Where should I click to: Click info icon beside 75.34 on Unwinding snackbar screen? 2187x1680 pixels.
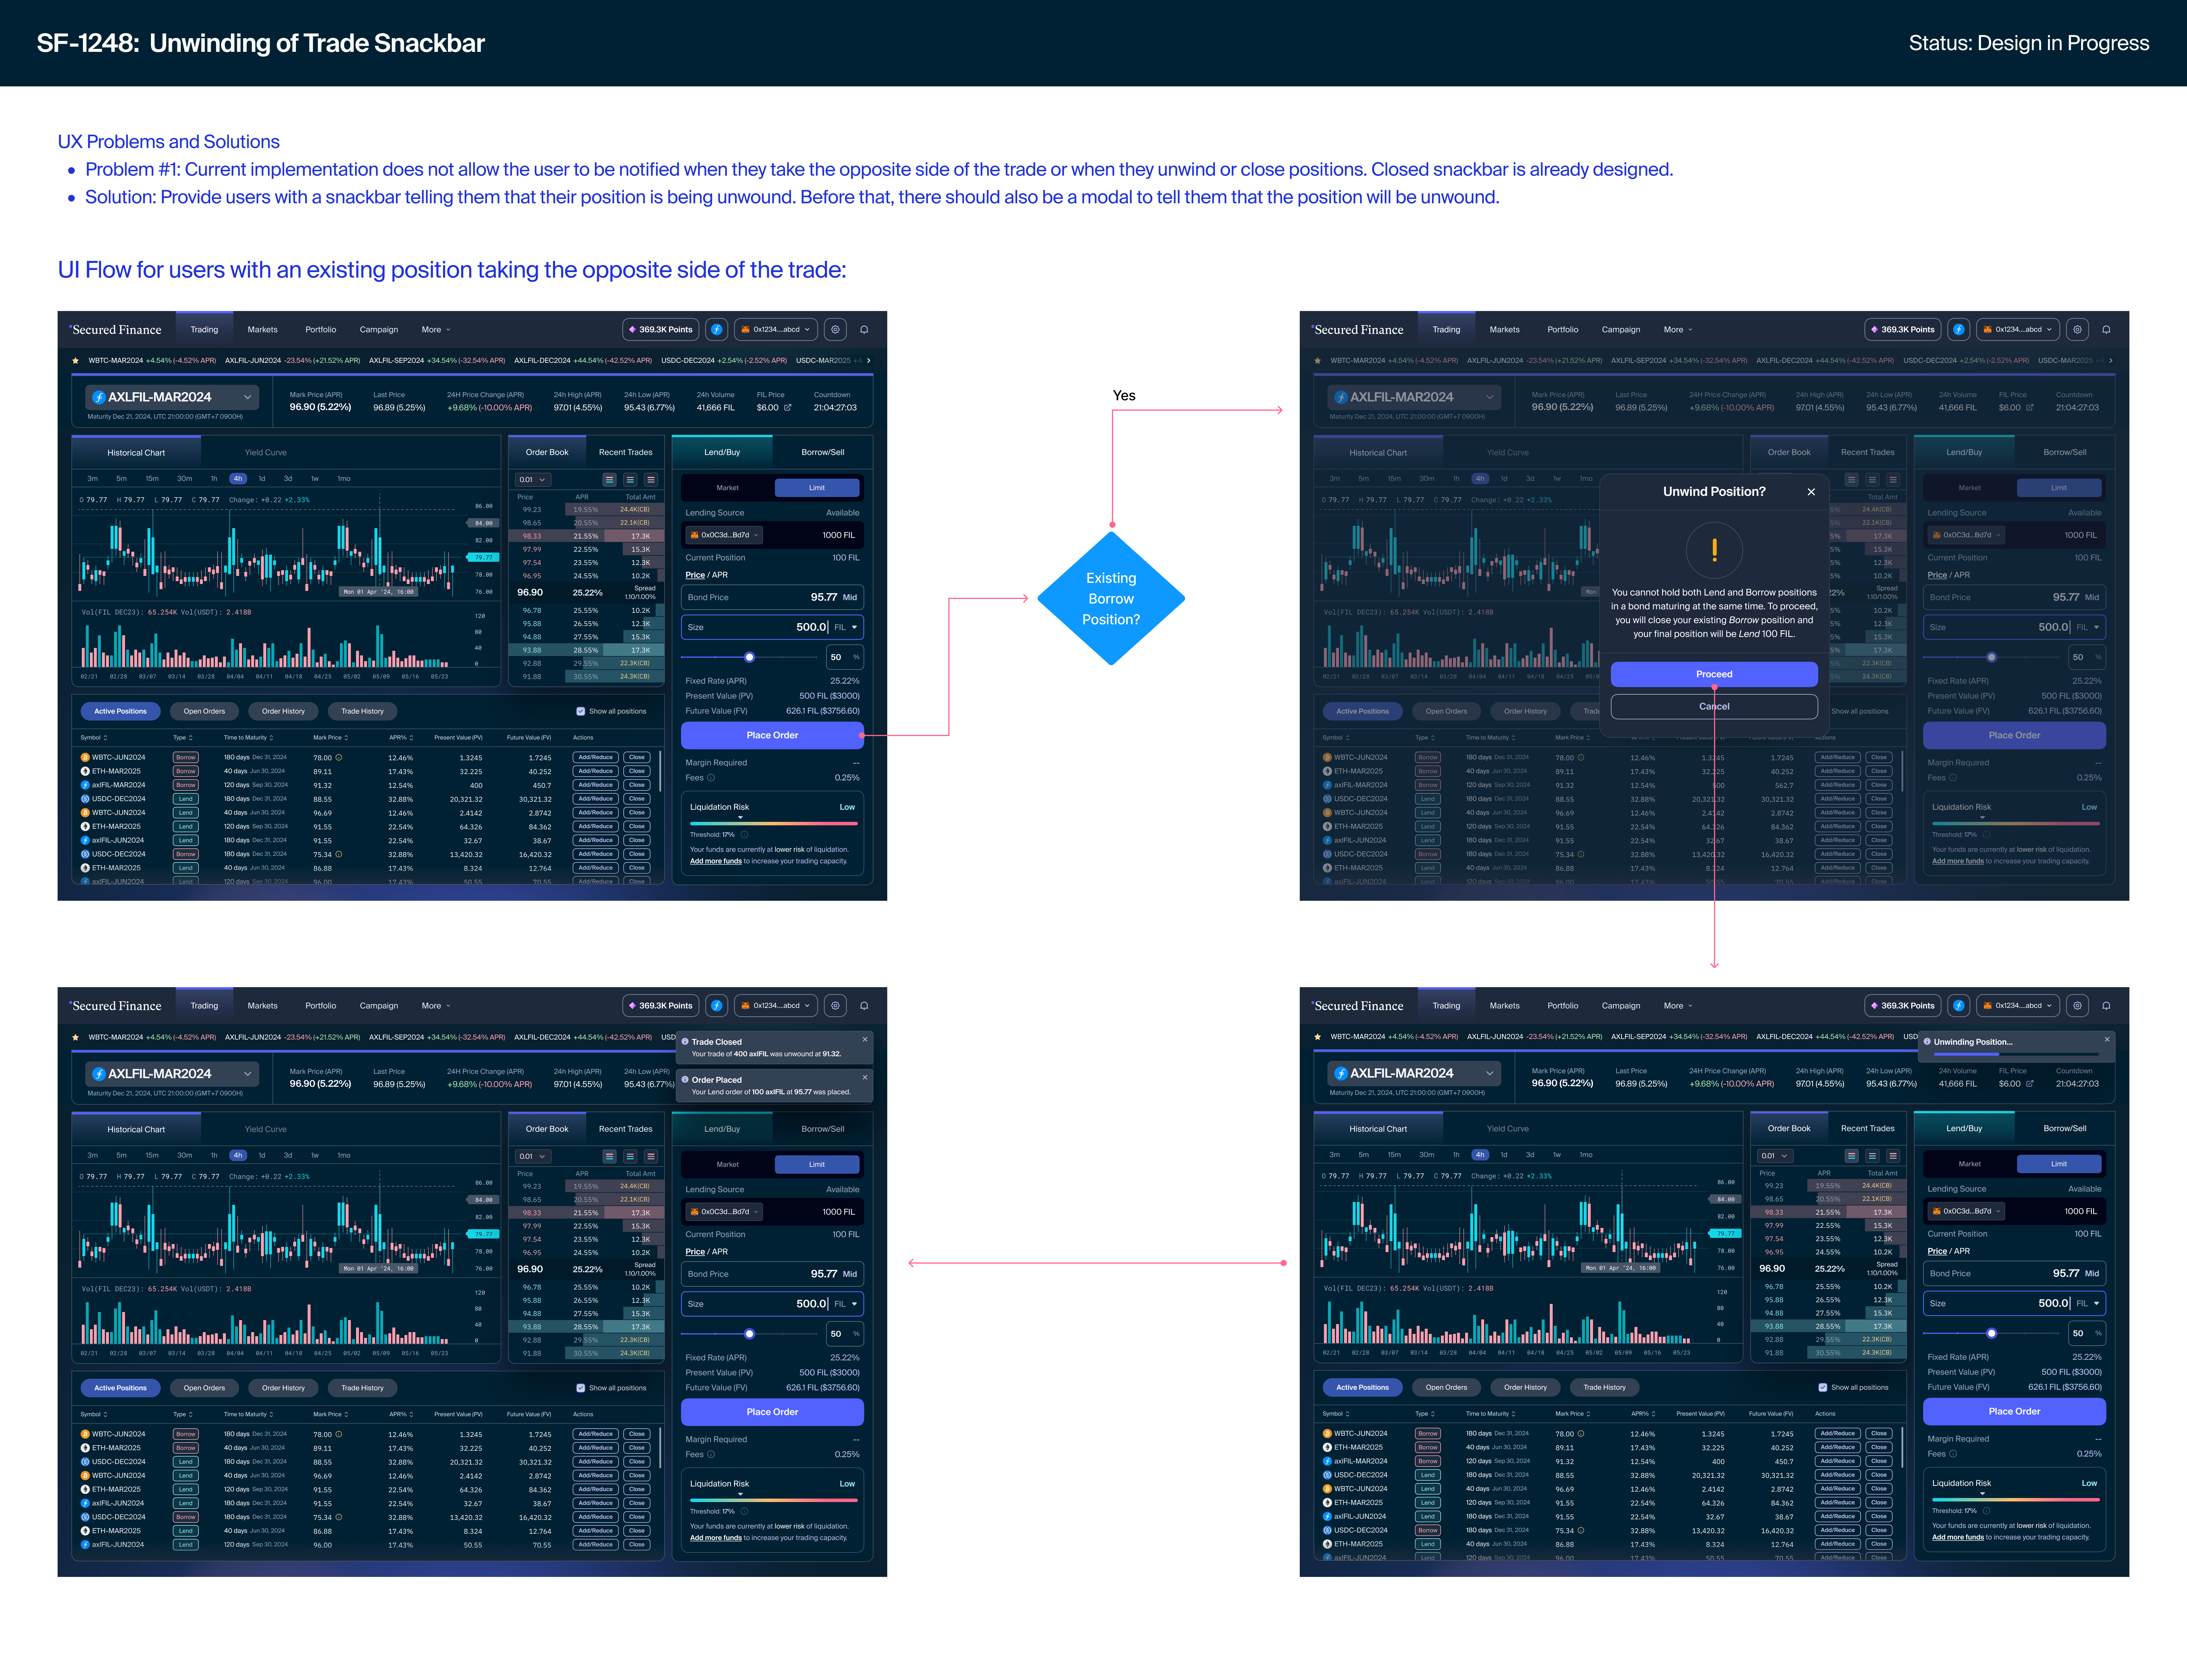(x=1581, y=1530)
